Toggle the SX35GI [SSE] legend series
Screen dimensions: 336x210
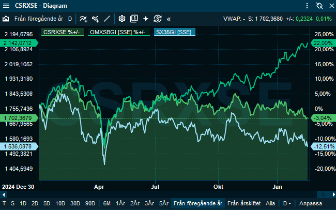point(174,32)
